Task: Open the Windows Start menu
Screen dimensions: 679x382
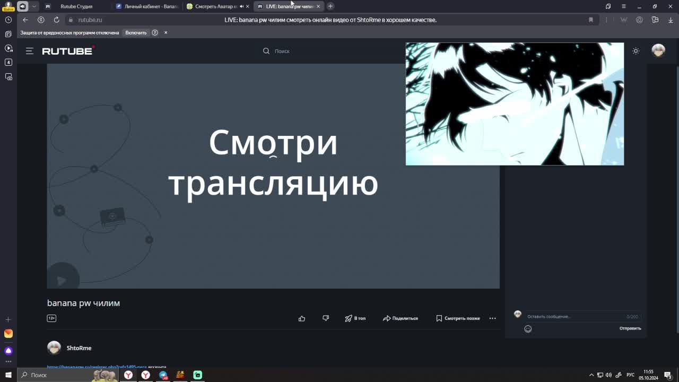Action: 8,375
